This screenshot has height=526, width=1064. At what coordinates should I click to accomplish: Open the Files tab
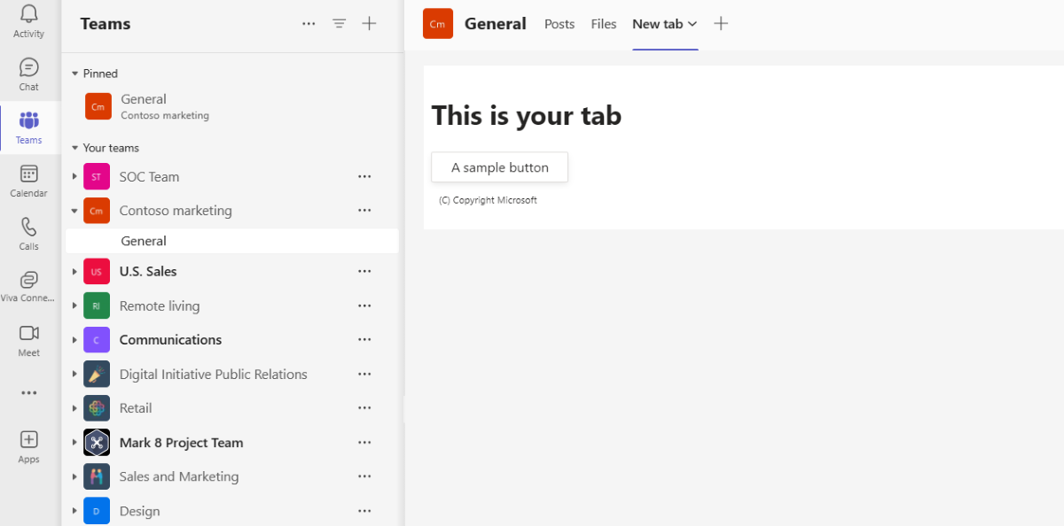pos(603,24)
